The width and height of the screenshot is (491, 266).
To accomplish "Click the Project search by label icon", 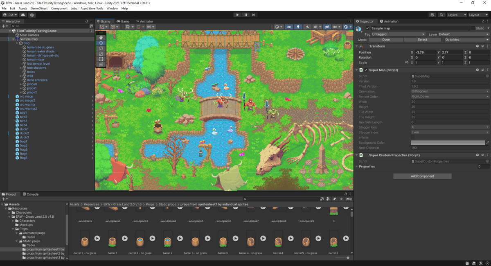I will 335,199.
